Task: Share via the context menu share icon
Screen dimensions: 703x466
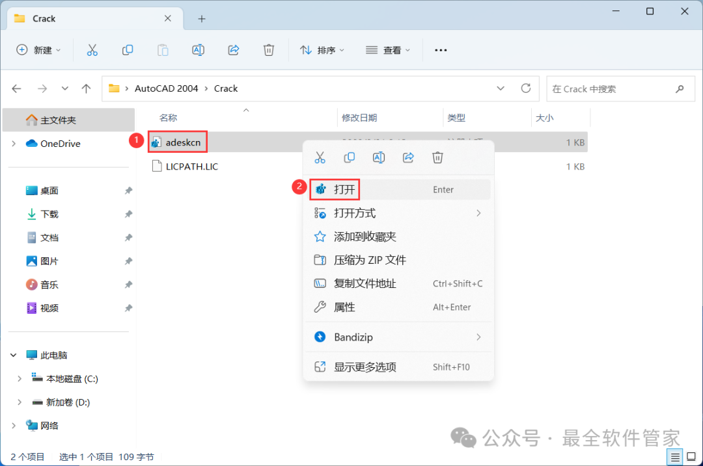Action: point(408,157)
